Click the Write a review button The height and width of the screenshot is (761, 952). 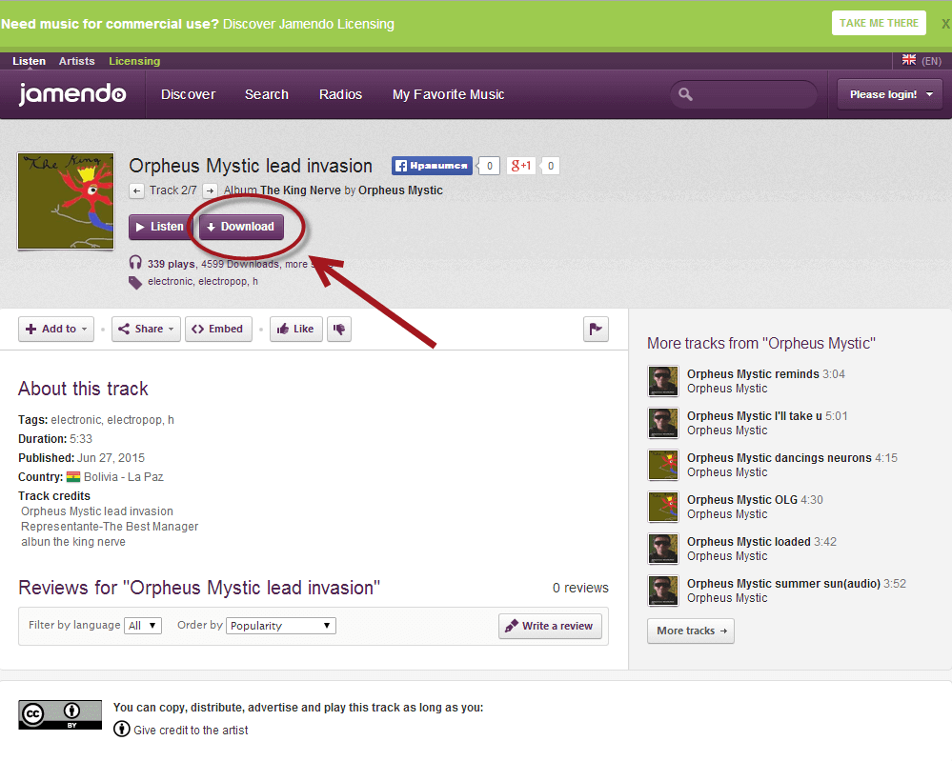pyautogui.click(x=550, y=627)
